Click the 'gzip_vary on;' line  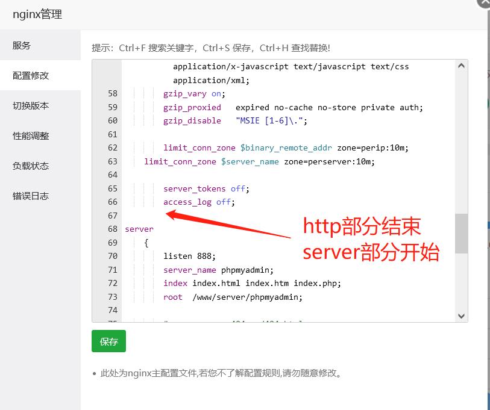pyautogui.click(x=193, y=94)
